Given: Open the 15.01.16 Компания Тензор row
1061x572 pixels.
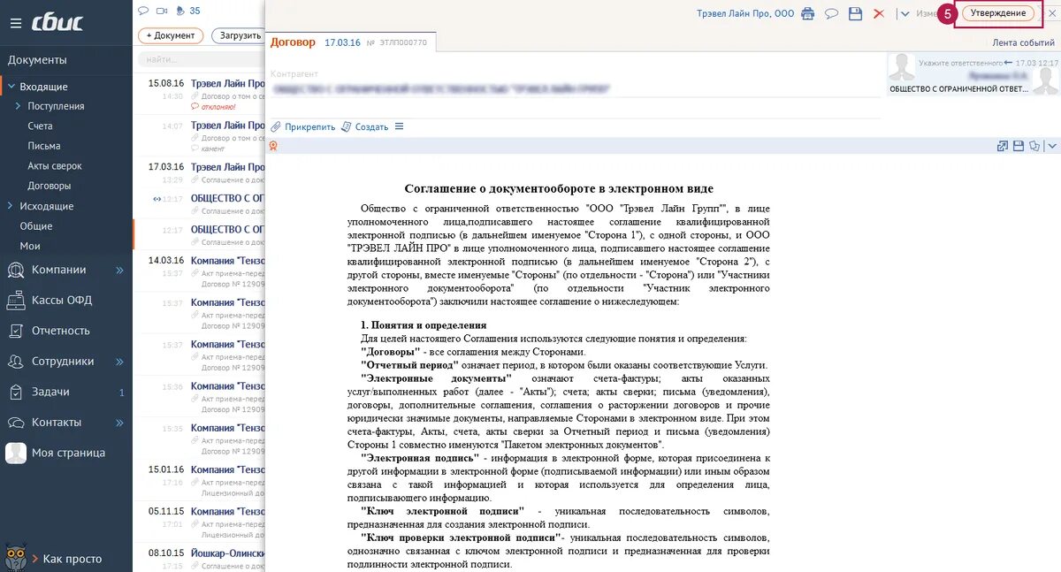Looking at the screenshot, I should (201, 481).
